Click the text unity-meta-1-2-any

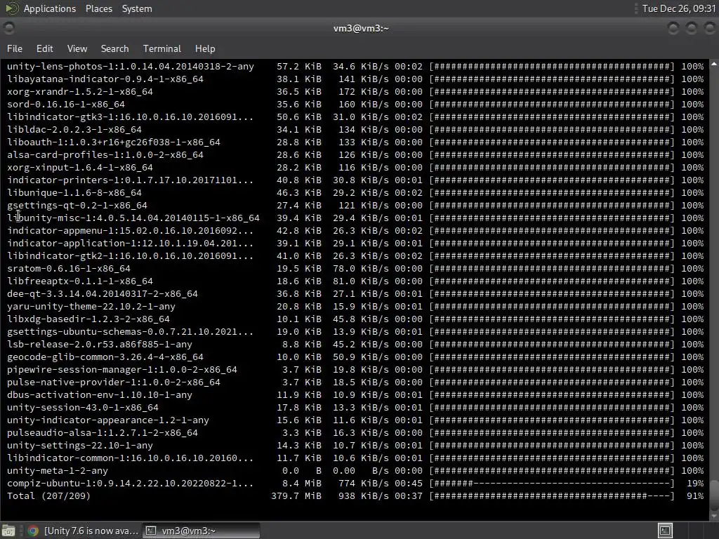(x=58, y=471)
